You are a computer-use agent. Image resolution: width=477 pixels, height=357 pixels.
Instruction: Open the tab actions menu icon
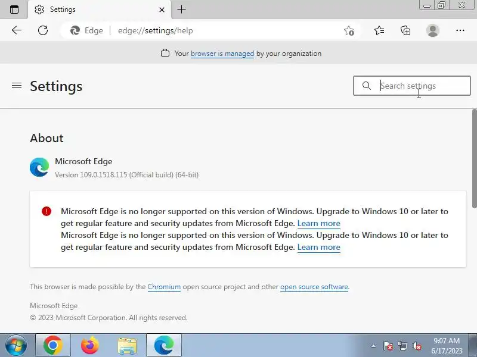coord(14,10)
